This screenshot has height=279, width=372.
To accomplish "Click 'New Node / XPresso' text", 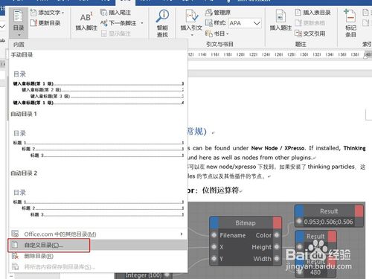I will click(278, 148).
